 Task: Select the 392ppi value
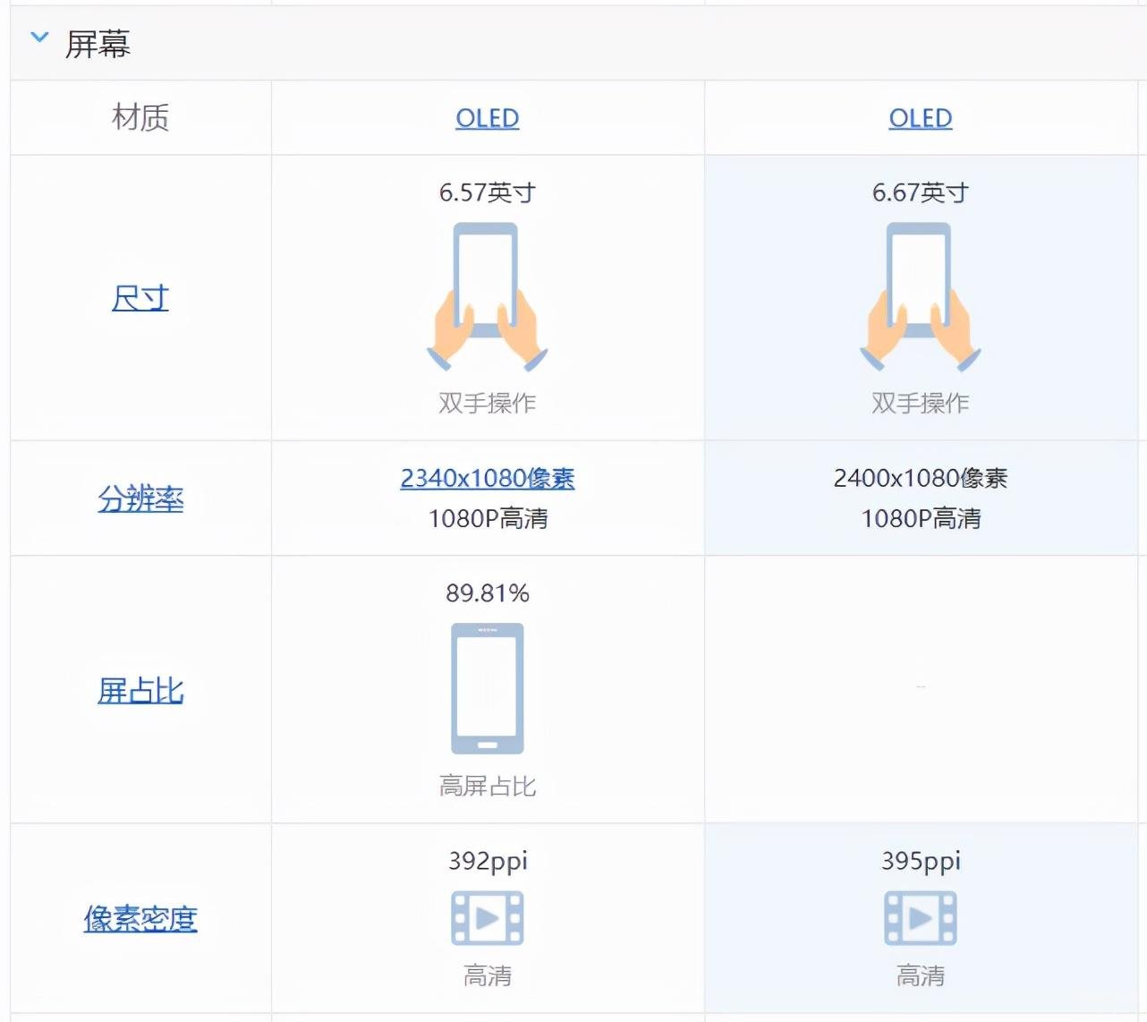point(488,861)
